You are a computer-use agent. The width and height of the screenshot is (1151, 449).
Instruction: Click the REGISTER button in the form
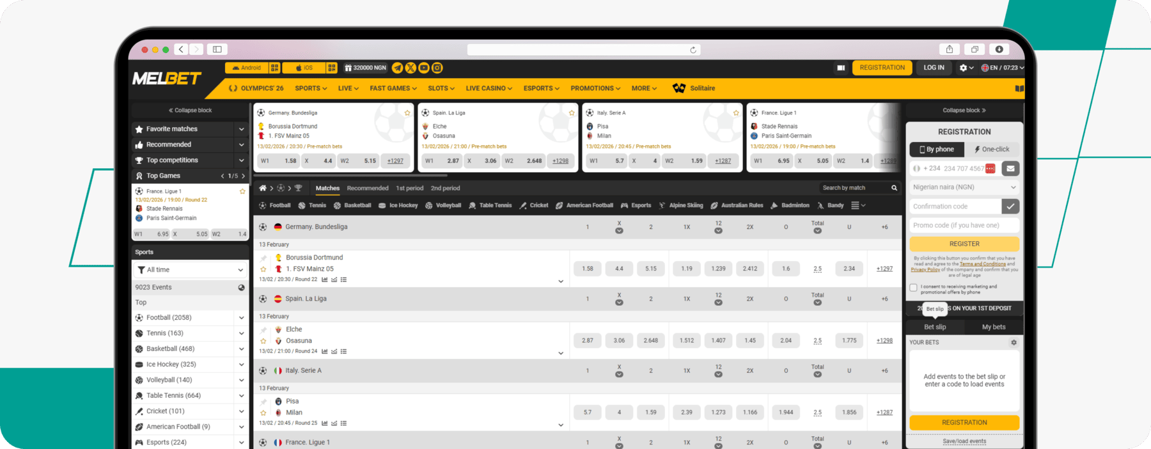pyautogui.click(x=964, y=244)
